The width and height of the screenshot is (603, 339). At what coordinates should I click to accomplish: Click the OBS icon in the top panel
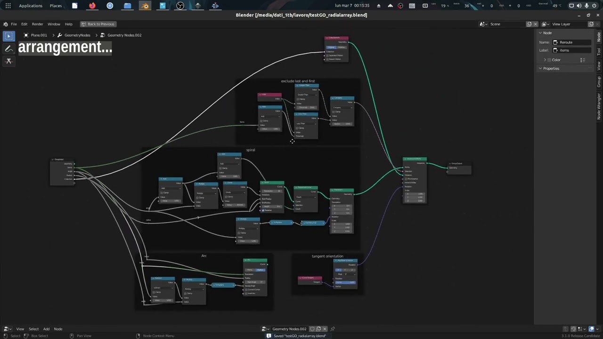pos(180,6)
